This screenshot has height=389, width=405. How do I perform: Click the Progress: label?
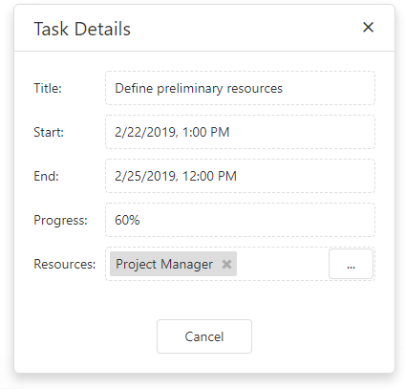(x=60, y=221)
